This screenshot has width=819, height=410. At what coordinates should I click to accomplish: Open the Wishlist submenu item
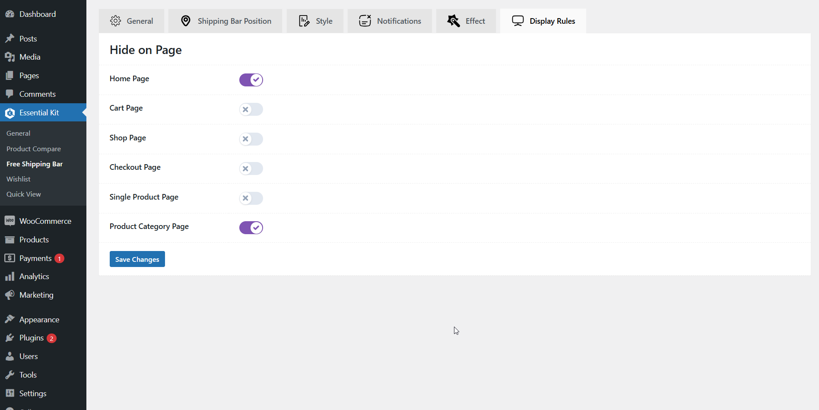point(19,179)
